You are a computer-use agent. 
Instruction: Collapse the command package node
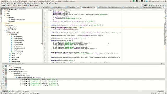(x=8, y=35)
